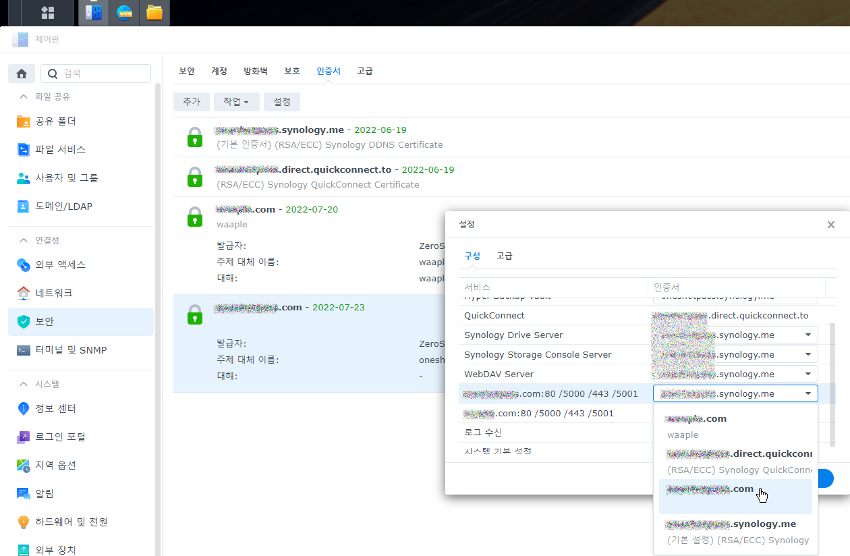Screen dimensions: 850x556
Task: Select the Synology QuickConnect Certificate row text
Action: 318,184
